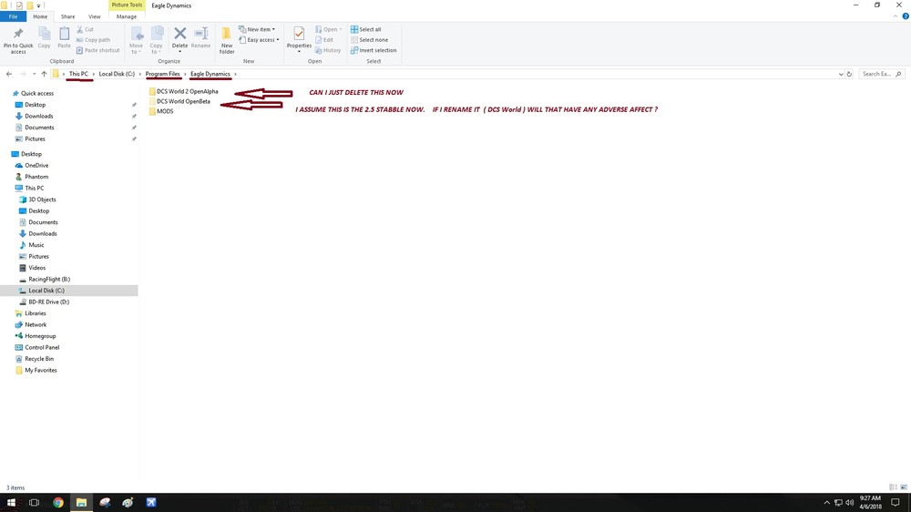Open Quick access in the navigation pane
Viewport: 911px width, 512px height.
click(33, 93)
